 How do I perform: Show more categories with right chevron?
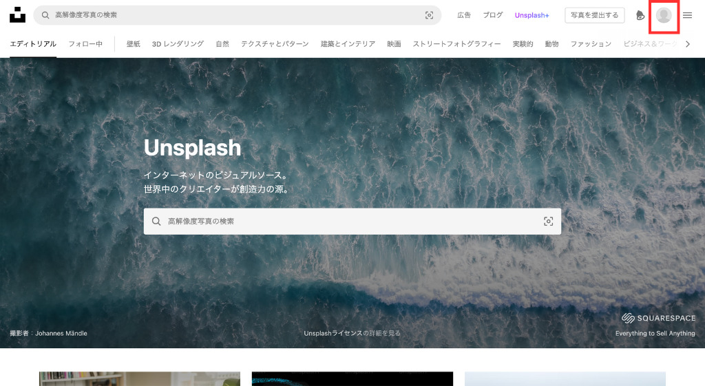click(x=688, y=44)
